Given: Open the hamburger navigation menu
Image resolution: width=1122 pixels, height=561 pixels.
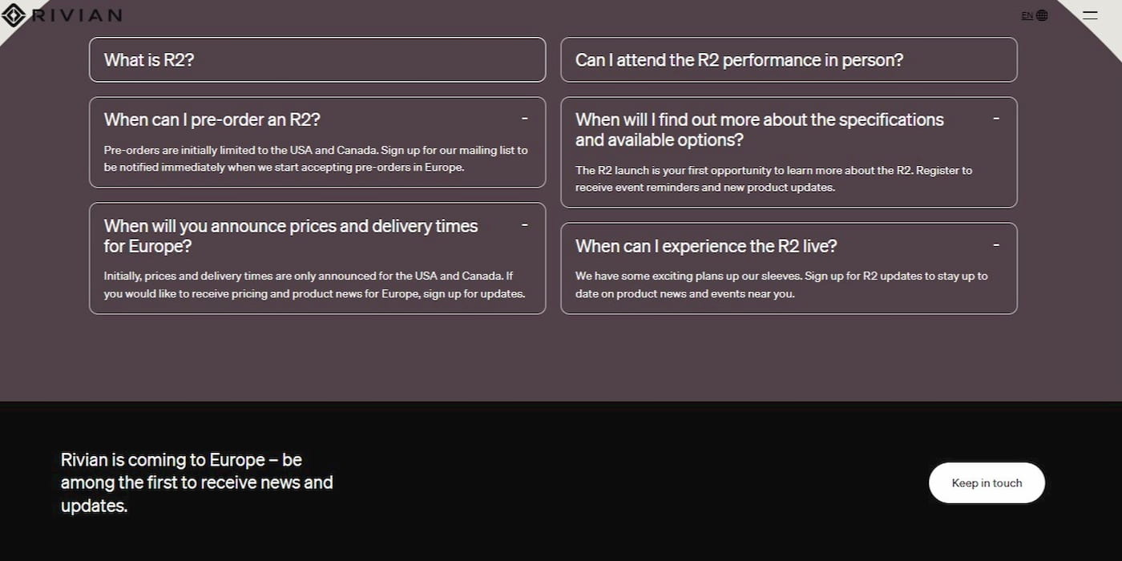Looking at the screenshot, I should (x=1090, y=14).
